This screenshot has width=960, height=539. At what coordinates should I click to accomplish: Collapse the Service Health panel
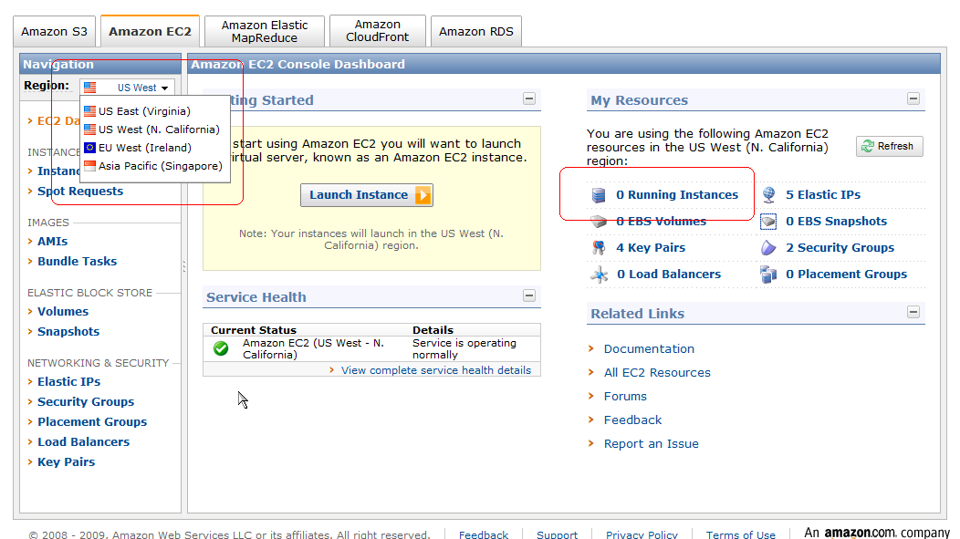point(529,295)
